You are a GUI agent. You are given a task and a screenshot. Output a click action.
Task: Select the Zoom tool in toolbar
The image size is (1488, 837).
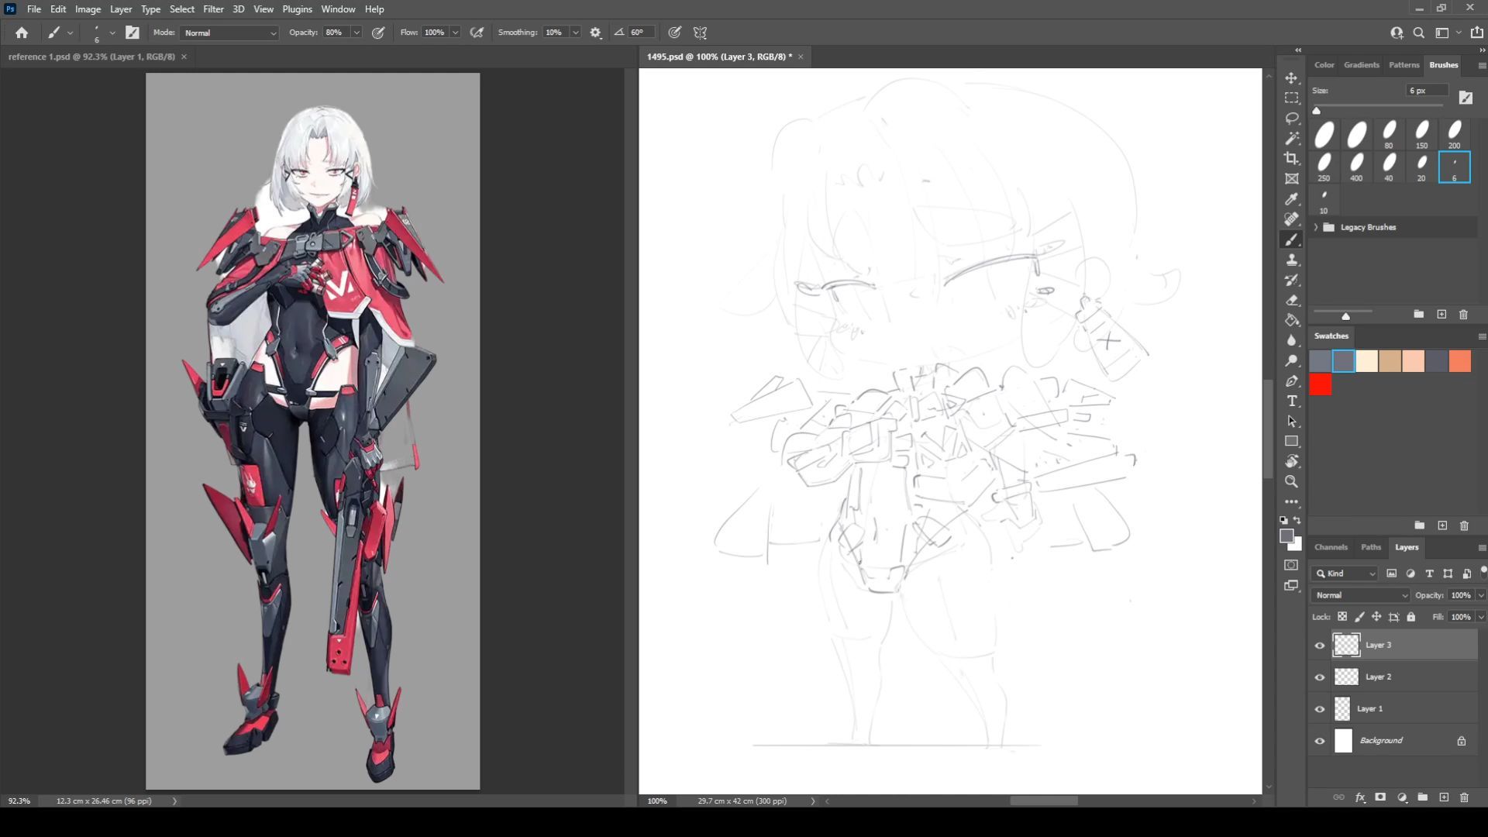coord(1291,482)
